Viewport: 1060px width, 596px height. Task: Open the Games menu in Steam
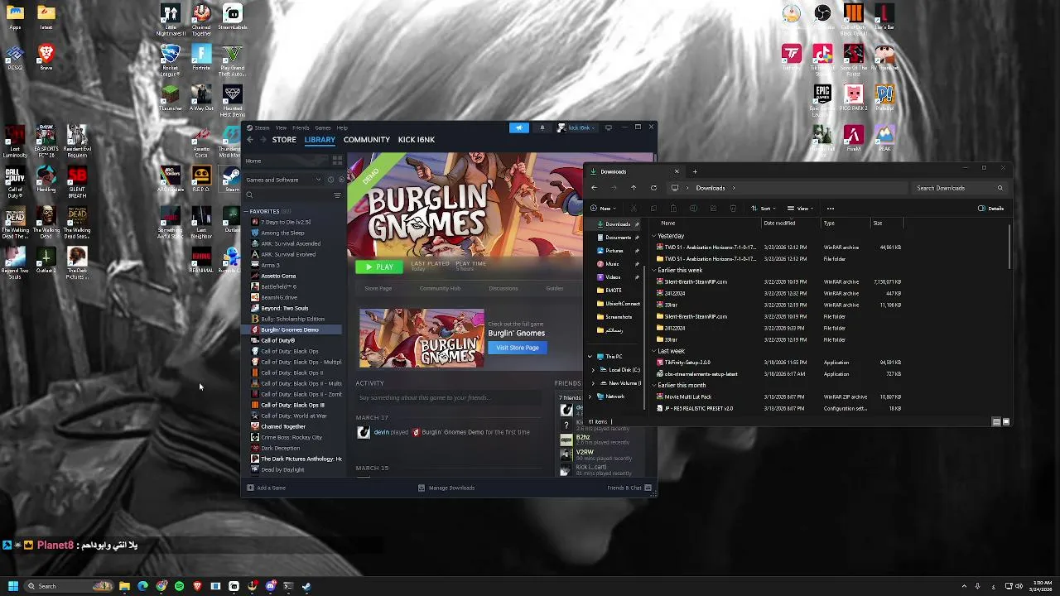tap(322, 127)
